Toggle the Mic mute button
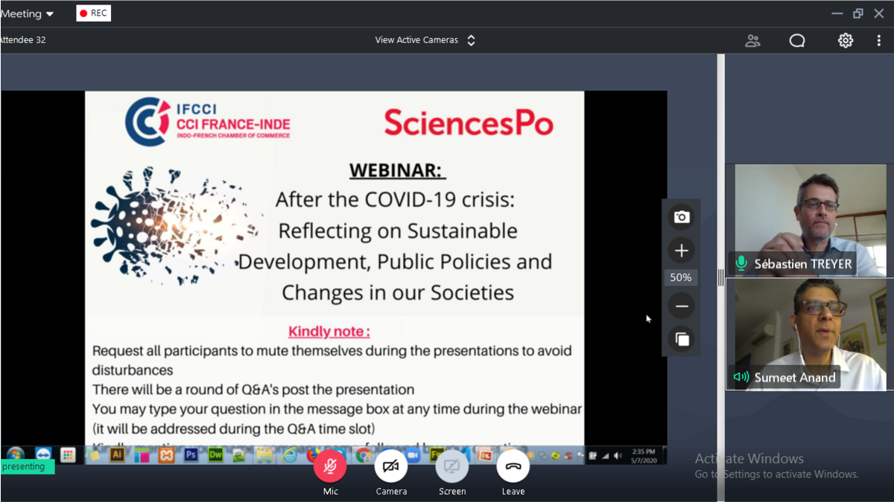Screen dimensions: 894x502 (x=330, y=467)
